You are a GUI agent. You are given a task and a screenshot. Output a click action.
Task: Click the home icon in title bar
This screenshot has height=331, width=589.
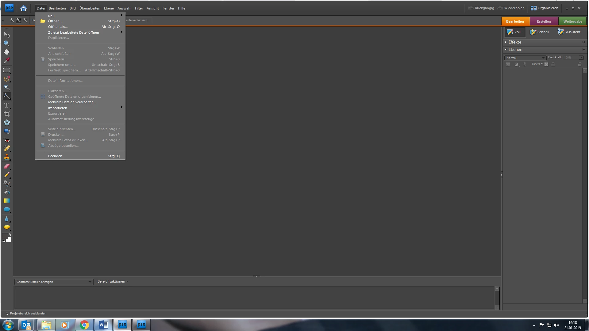[x=23, y=8]
